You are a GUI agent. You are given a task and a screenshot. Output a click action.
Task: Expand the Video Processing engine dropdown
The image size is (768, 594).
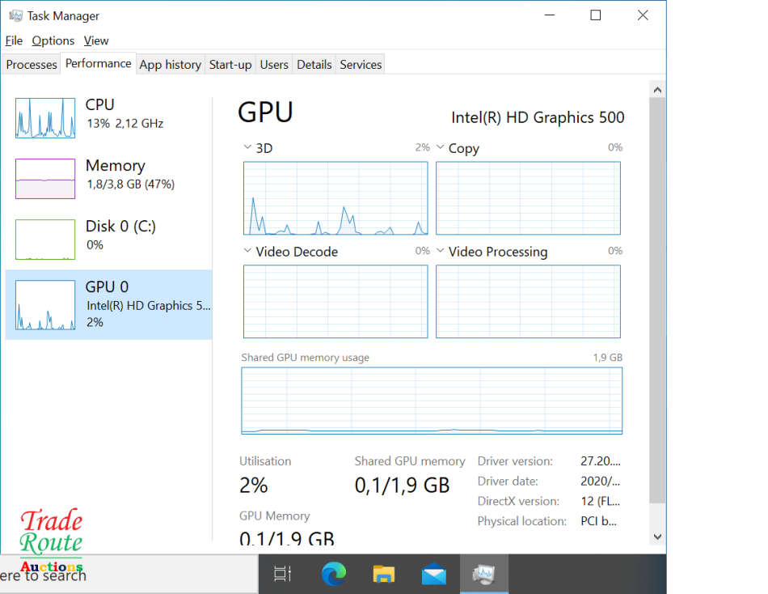click(441, 252)
